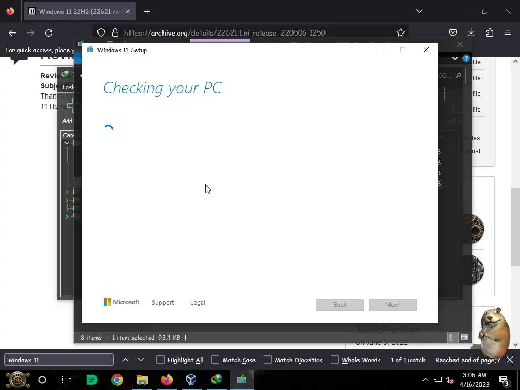Open green chat app on taskbar
520x390 pixels.
[x=92, y=380]
